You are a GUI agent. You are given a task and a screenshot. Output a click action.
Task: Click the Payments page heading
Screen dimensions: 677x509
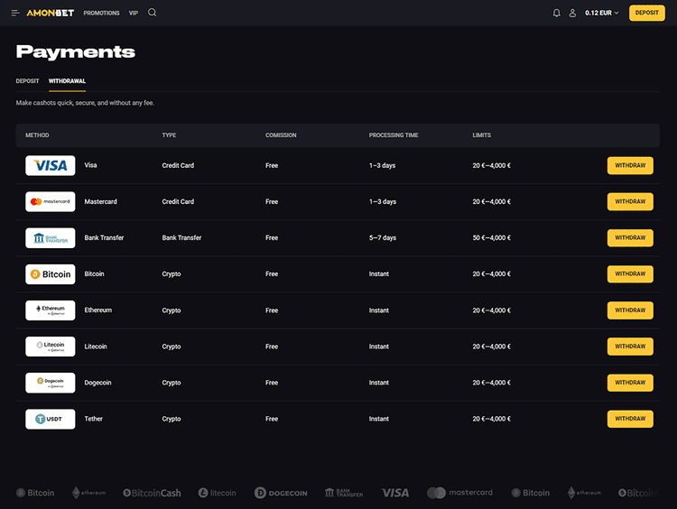click(x=76, y=51)
